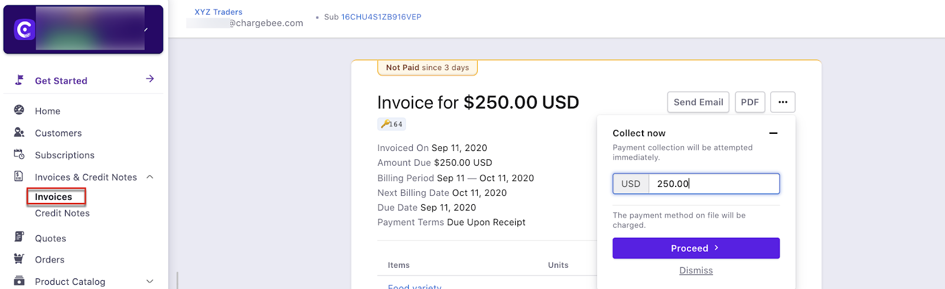This screenshot has width=945, height=289.
Task: Open the Invoices submenu item
Action: pyautogui.click(x=54, y=197)
